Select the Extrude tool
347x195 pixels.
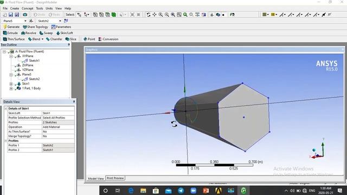(x=10, y=33)
